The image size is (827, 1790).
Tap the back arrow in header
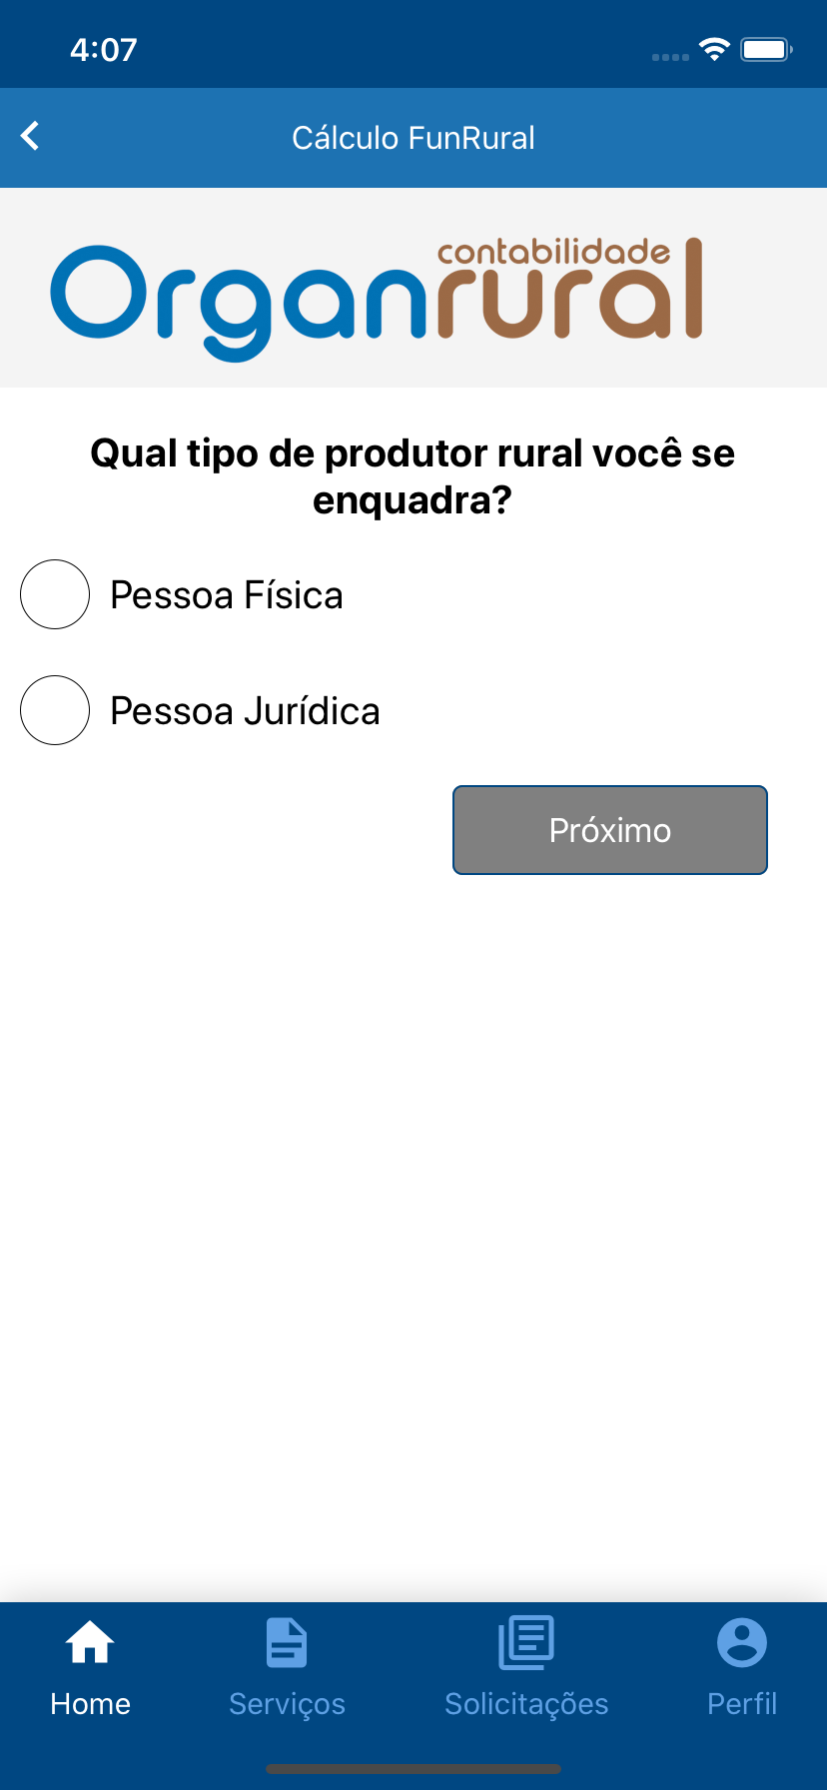pos(31,136)
